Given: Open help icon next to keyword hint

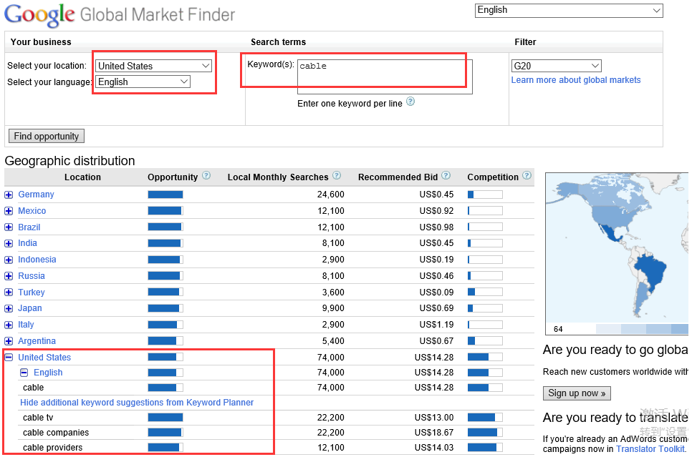Looking at the screenshot, I should point(410,102).
